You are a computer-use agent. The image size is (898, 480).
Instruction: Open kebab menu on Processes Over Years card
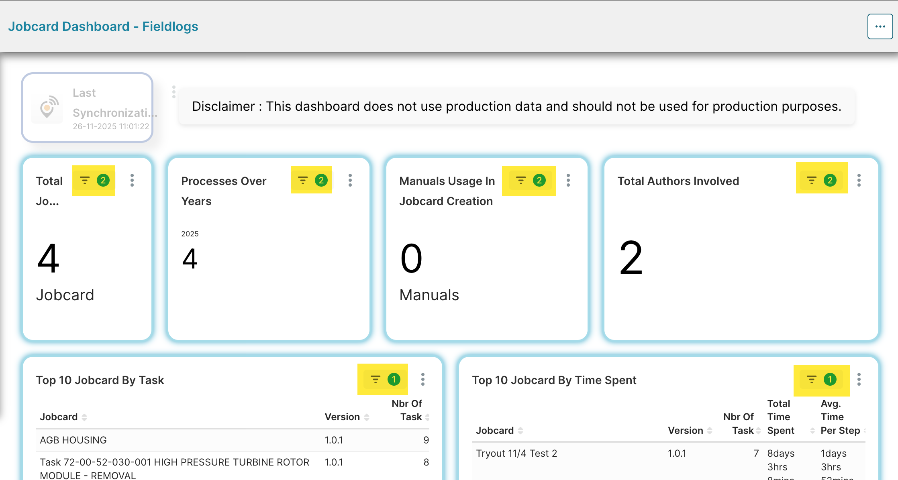pyautogui.click(x=350, y=180)
